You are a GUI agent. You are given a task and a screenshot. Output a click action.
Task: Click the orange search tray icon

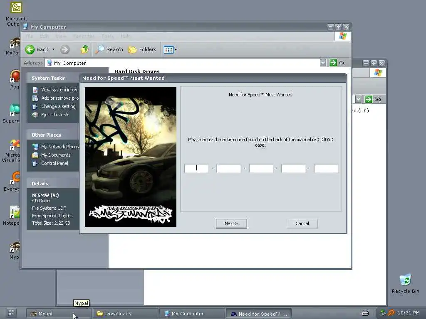(391, 313)
